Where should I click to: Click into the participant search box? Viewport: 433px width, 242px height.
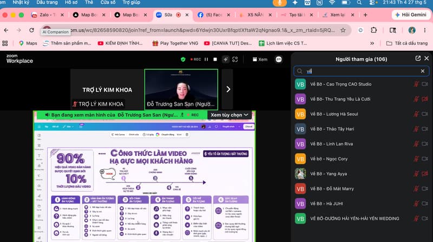coord(361,71)
